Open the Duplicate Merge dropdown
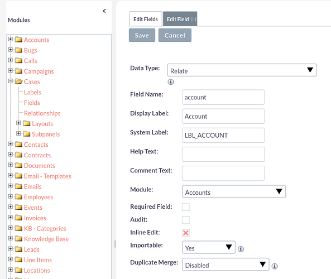 tap(226, 264)
